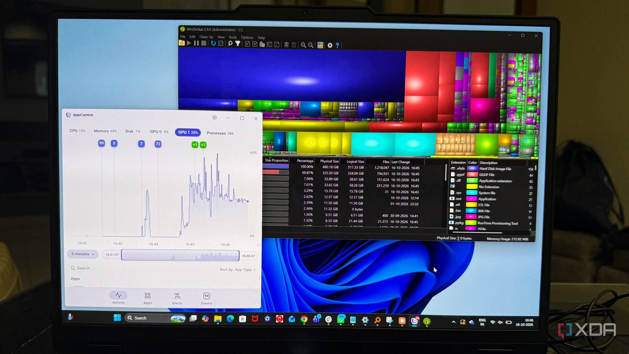Image resolution: width=629 pixels, height=354 pixels.
Task: Click the command prompt icon in WinDirStat toolbar
Action: (x=269, y=44)
